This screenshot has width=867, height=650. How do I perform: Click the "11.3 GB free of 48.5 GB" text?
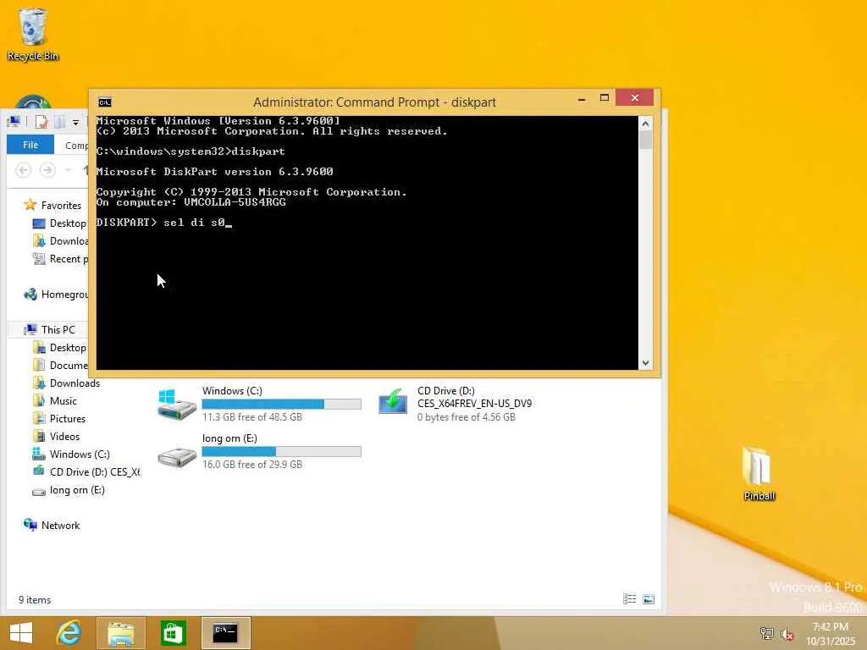point(252,416)
